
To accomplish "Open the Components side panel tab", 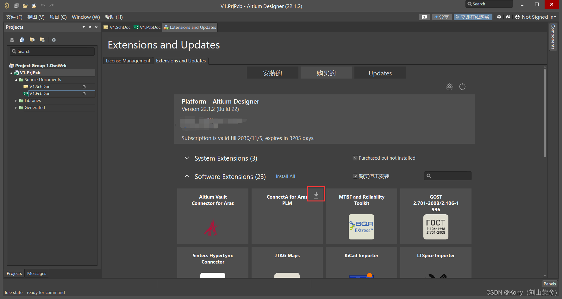I will 553,37.
